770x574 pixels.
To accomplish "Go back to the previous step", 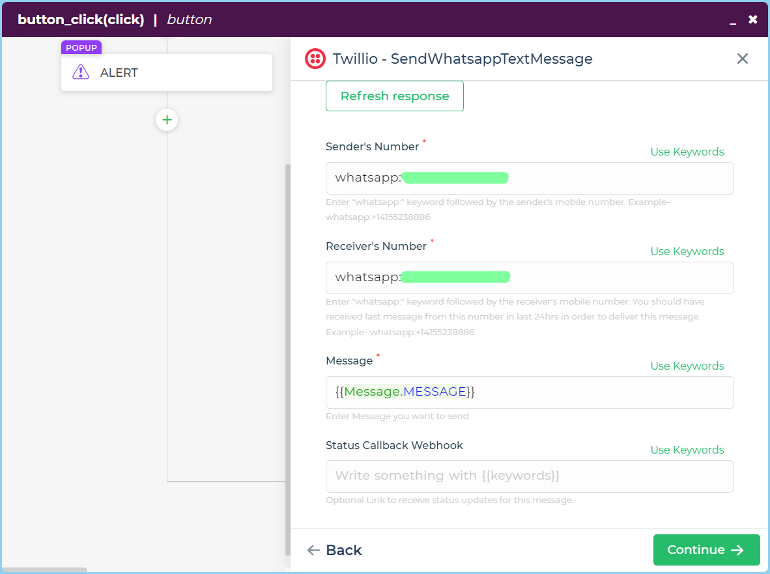I will pos(334,550).
